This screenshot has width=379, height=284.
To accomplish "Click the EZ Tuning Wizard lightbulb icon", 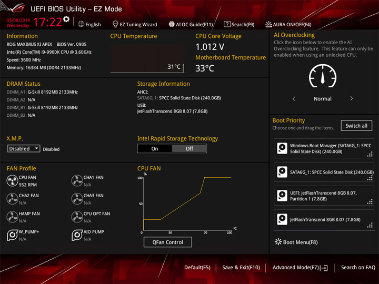I will [x=115, y=24].
